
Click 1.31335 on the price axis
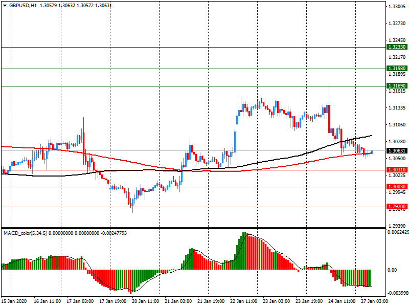pos(397,107)
